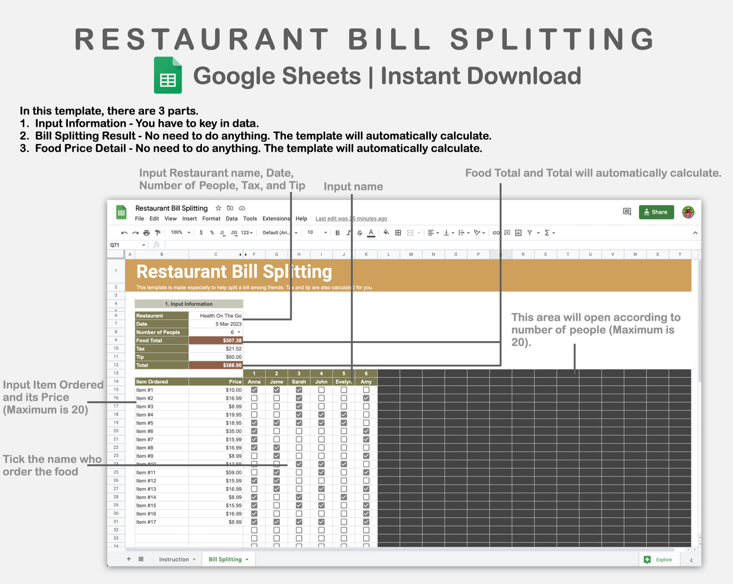Tick Anna's checkbox for Item #4
This screenshot has width=733, height=584.
pyautogui.click(x=254, y=414)
